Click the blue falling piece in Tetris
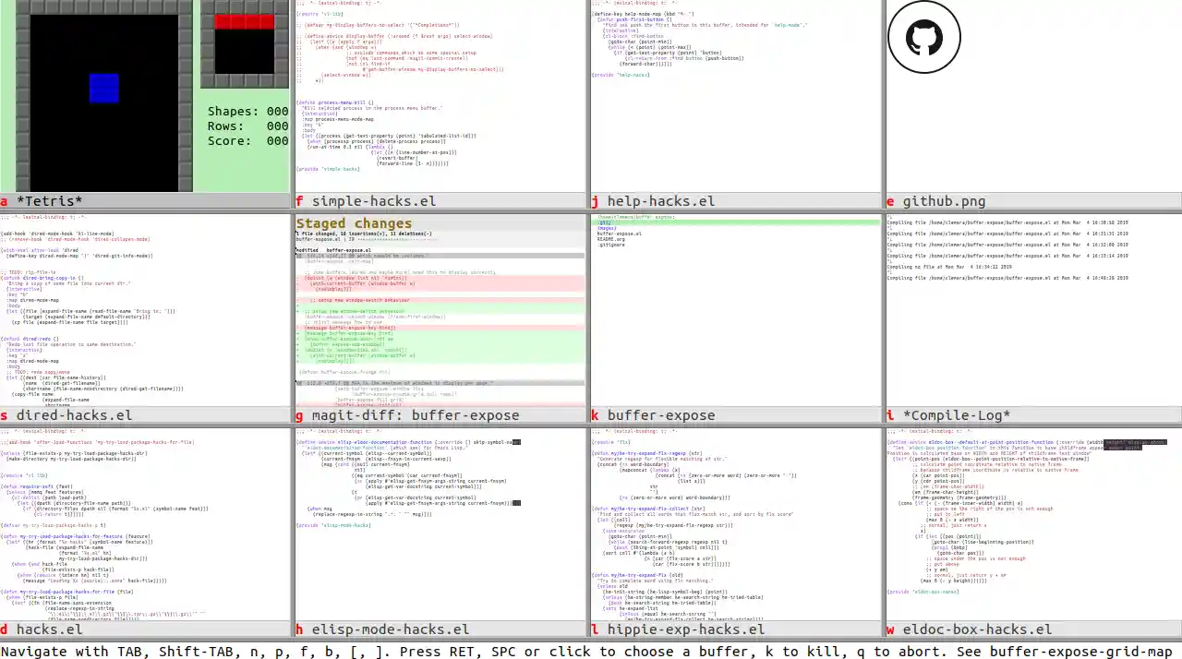1182x659 pixels. tap(103, 88)
